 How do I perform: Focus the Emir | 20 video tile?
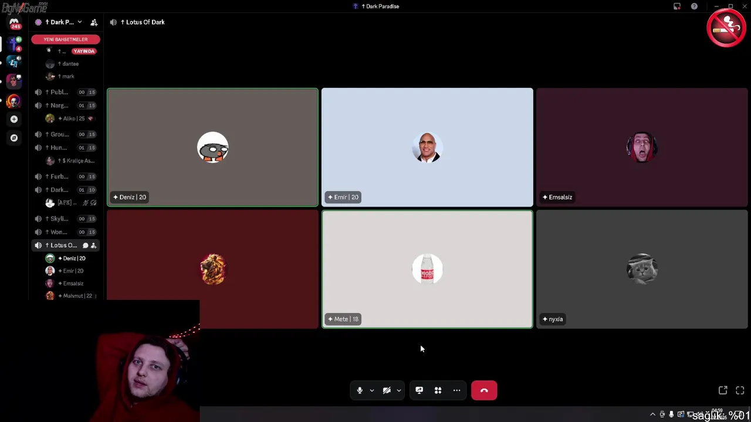tap(427, 148)
